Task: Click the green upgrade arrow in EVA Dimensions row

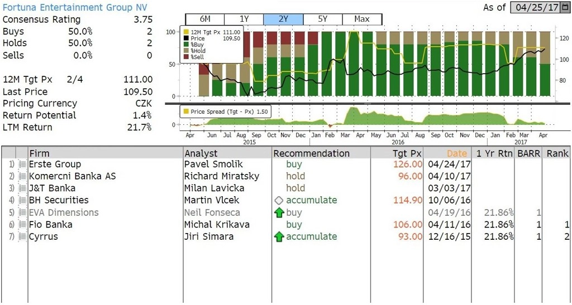Action: click(279, 212)
